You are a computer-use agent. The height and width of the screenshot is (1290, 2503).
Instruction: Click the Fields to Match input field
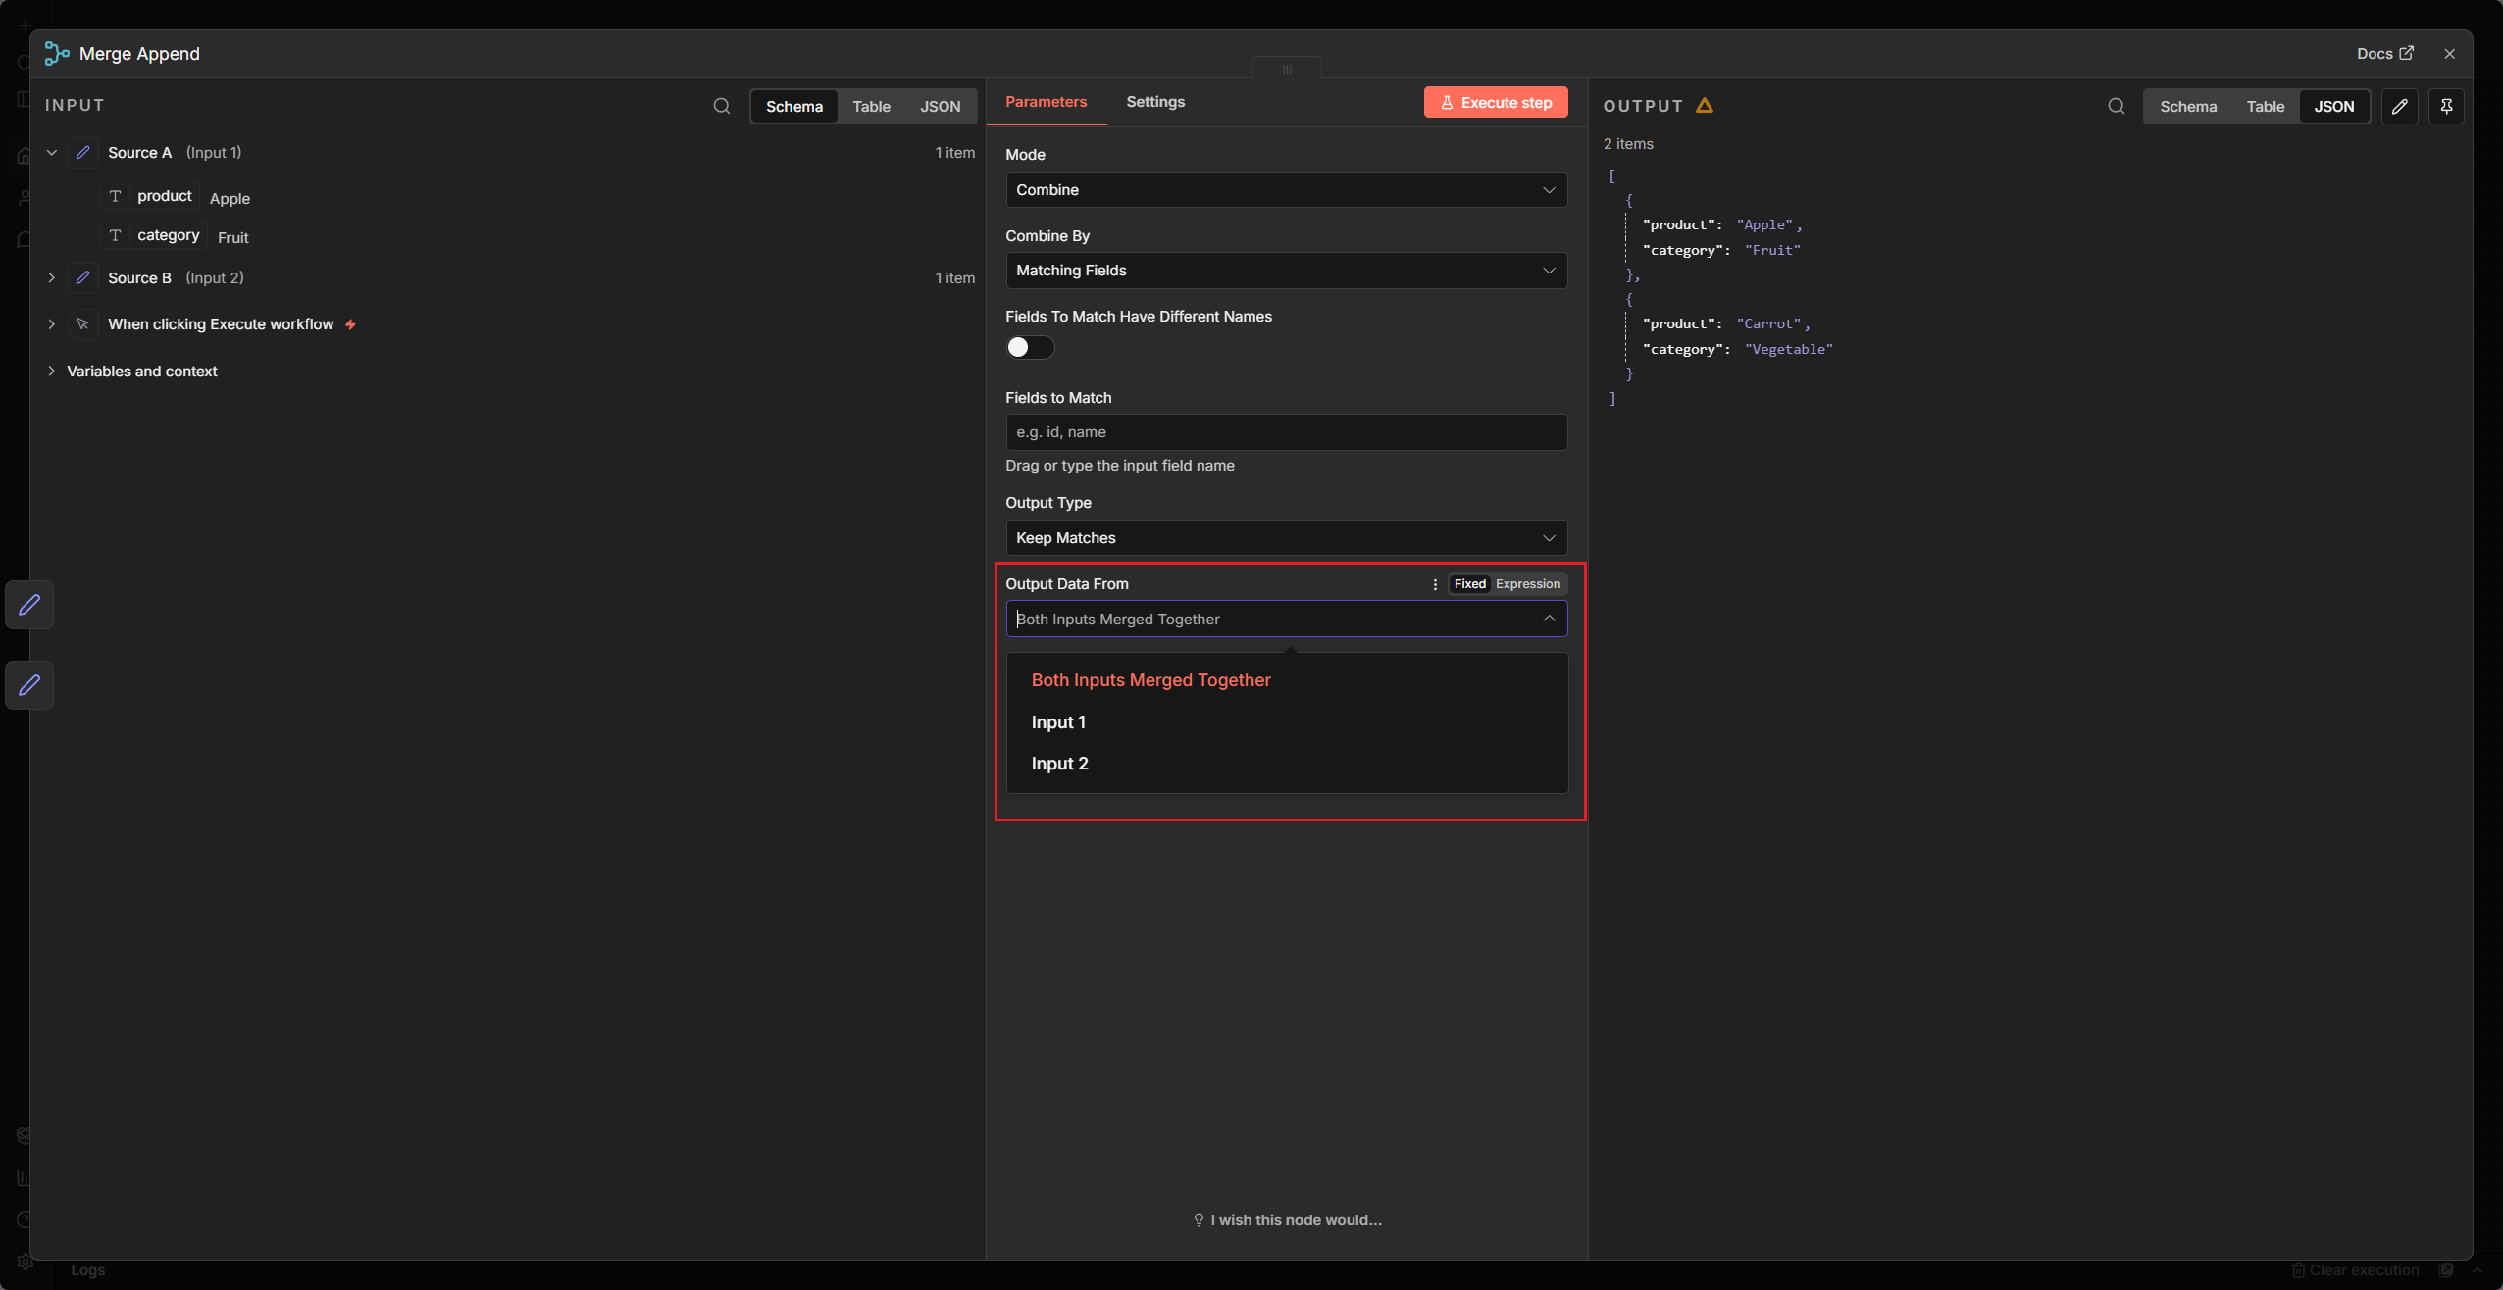pyautogui.click(x=1286, y=432)
